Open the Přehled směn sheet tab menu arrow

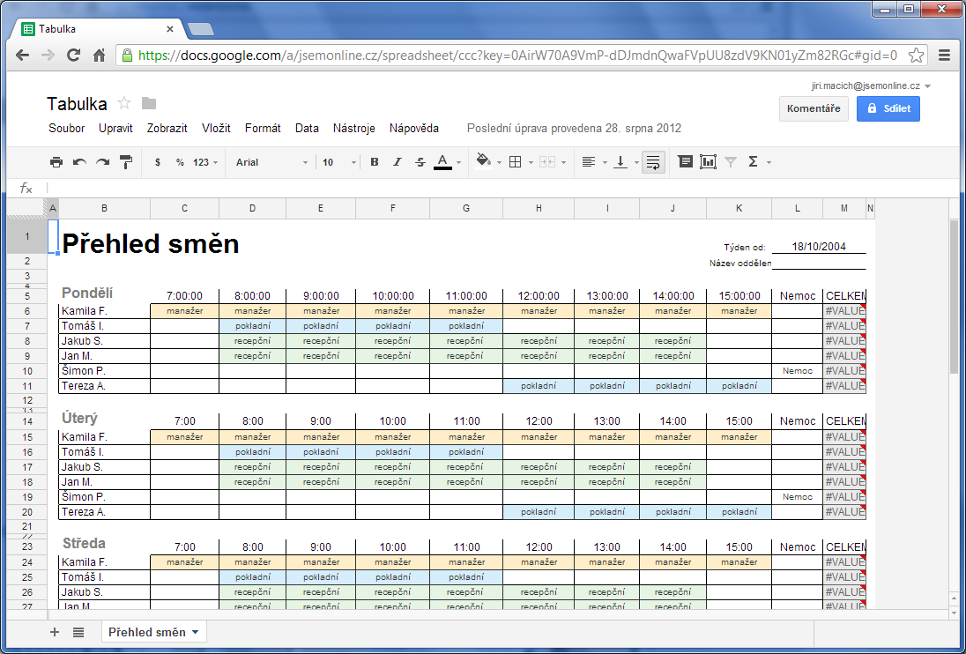point(196,632)
